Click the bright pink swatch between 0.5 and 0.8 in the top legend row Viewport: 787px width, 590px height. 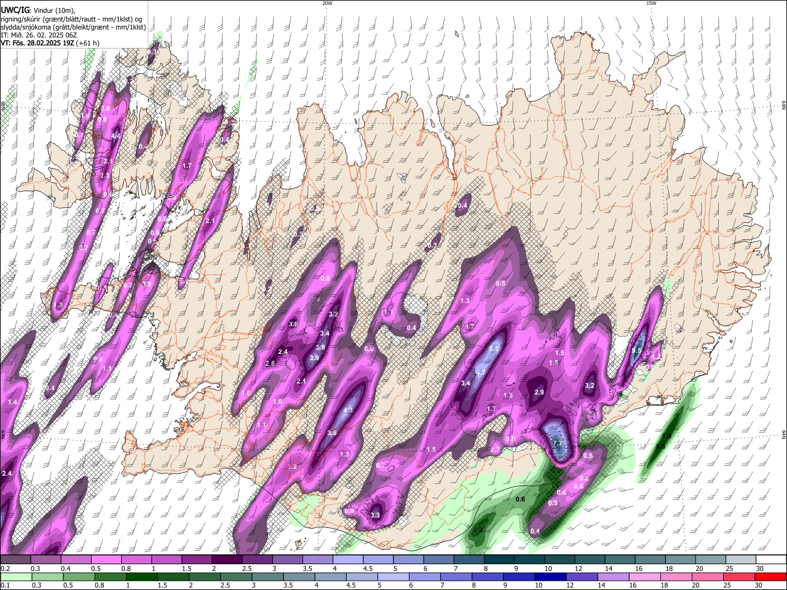[x=106, y=560]
